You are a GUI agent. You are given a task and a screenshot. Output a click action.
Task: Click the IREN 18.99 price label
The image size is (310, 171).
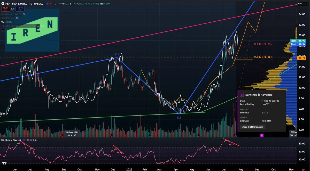[x=298, y=41]
